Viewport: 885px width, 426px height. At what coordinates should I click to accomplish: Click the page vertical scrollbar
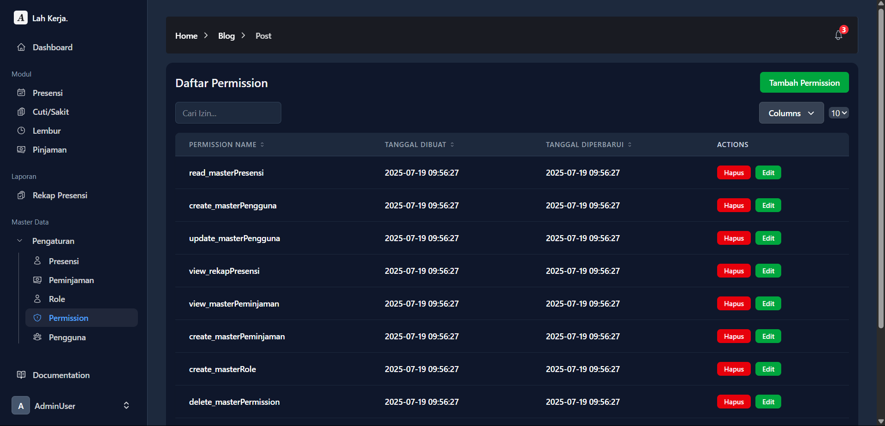pos(881,184)
